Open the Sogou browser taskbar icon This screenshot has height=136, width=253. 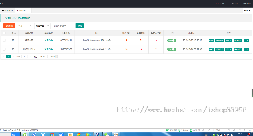34,134
